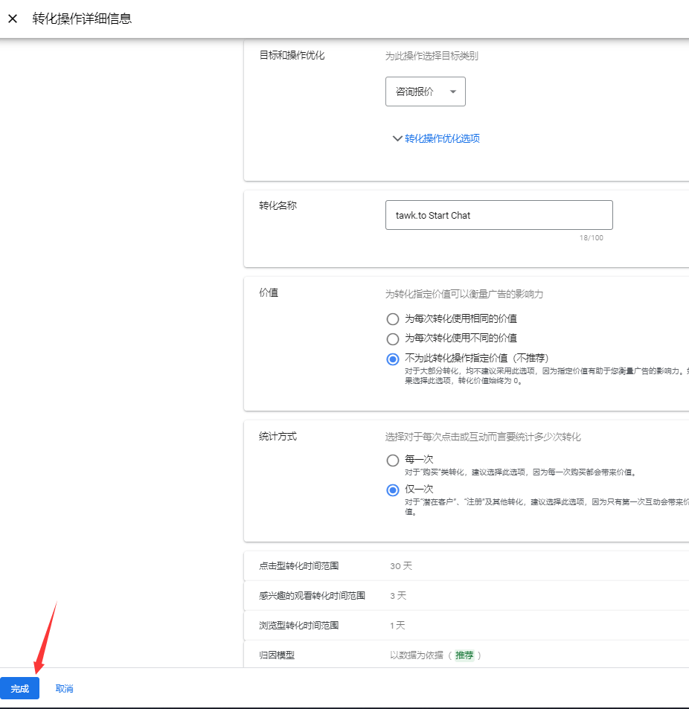Open the 咨询报价 goal category dropdown
The height and width of the screenshot is (709, 689).
click(x=425, y=92)
